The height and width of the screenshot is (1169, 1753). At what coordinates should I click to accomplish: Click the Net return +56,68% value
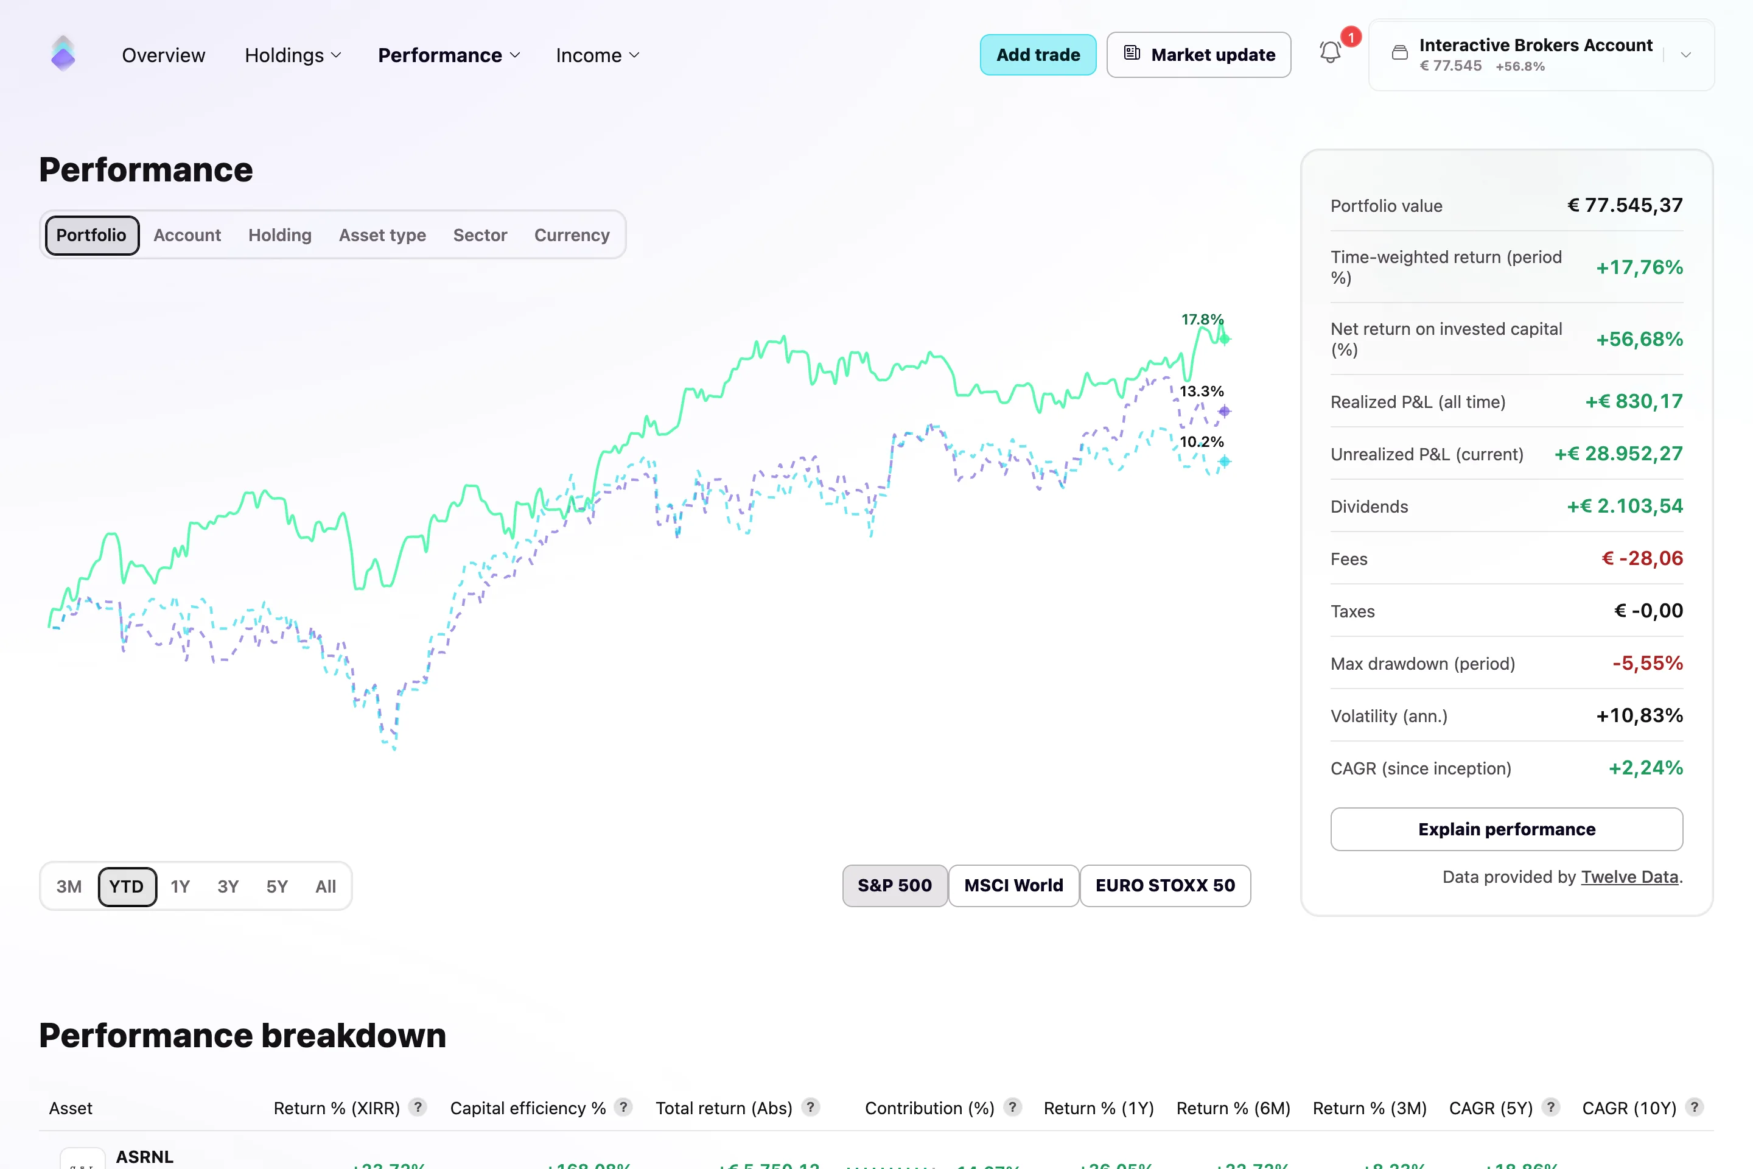point(1639,339)
